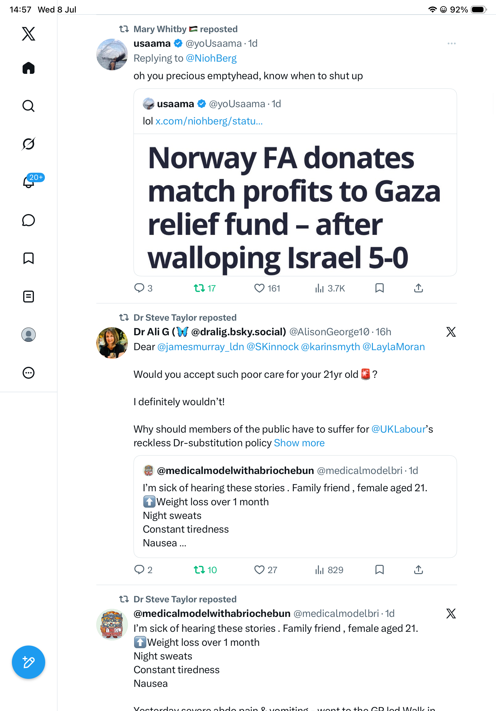Expand Dr Ali G's post via Show more
This screenshot has height=711, width=496.
[299, 443]
